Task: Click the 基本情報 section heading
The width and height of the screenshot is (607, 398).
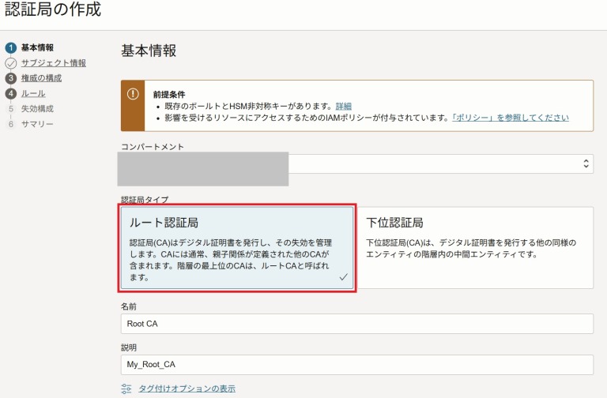Action: click(x=149, y=51)
